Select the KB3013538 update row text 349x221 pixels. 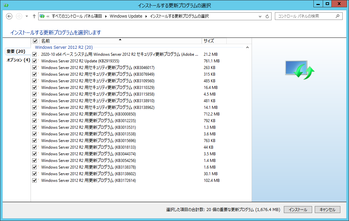pos(88,134)
